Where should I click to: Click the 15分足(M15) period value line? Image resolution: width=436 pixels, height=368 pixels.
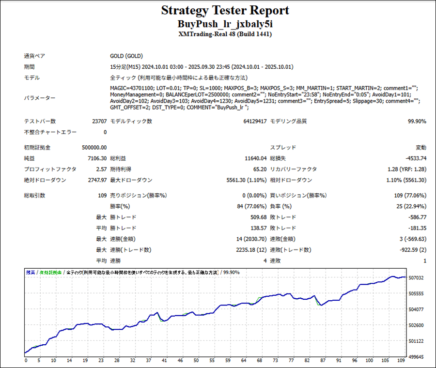[201, 67]
